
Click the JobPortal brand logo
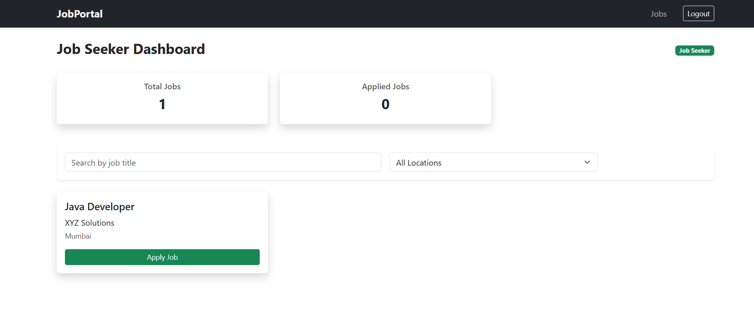[x=80, y=14]
